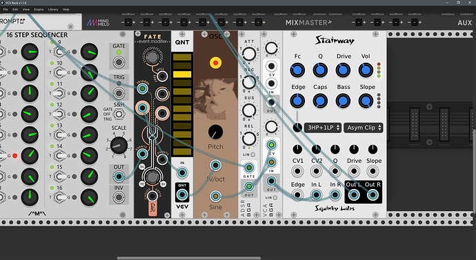Open the View menu
The height and width of the screenshot is (260, 476).
click(26, 10)
